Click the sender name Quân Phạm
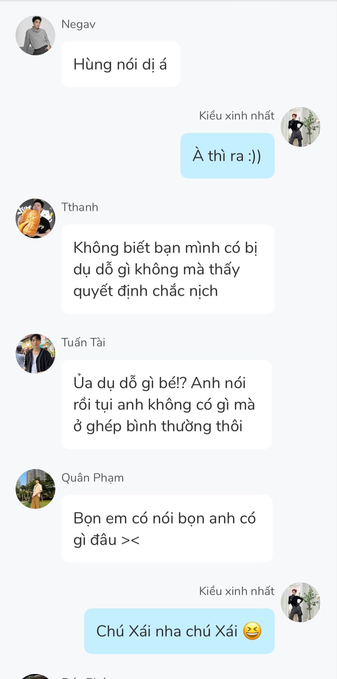Viewport: 337px width, 679px height. [93, 478]
